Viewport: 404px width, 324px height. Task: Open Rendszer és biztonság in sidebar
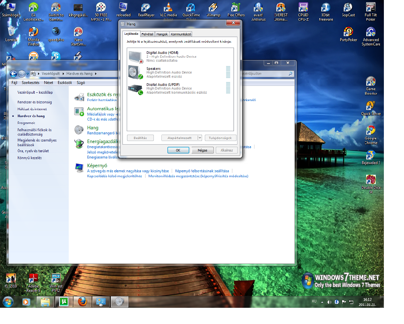tap(35, 102)
